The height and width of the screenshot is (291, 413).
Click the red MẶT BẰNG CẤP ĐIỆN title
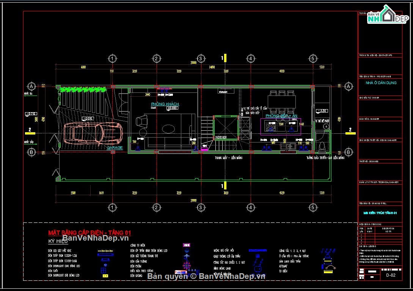tap(90, 233)
